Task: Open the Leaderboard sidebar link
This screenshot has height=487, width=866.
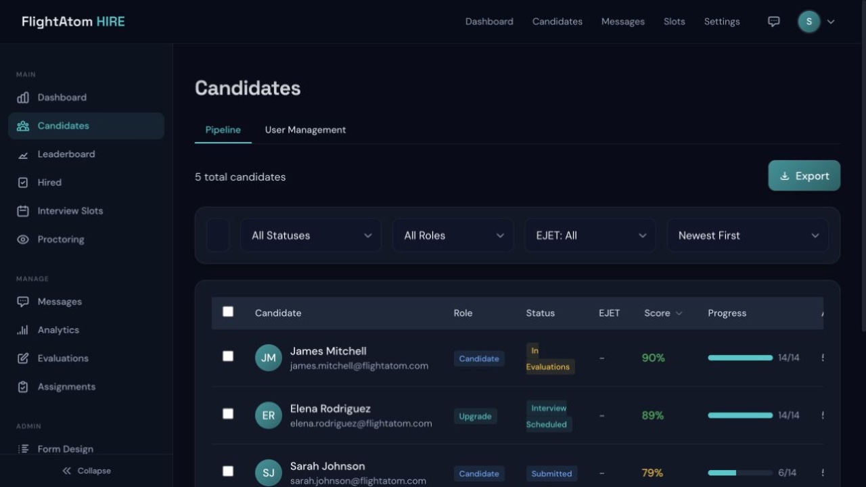Action: pos(86,154)
